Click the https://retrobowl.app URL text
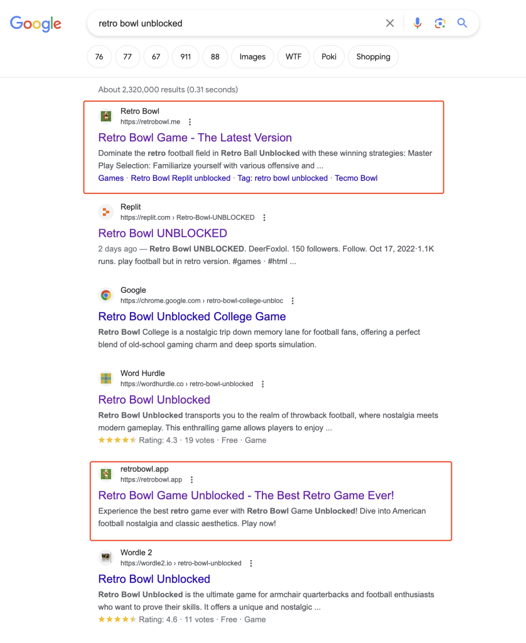 [151, 480]
